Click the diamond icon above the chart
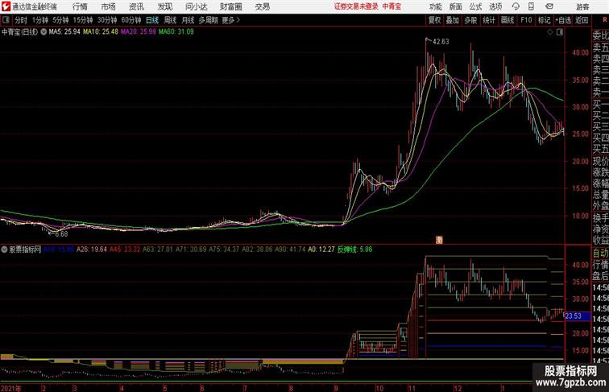 click(x=550, y=32)
